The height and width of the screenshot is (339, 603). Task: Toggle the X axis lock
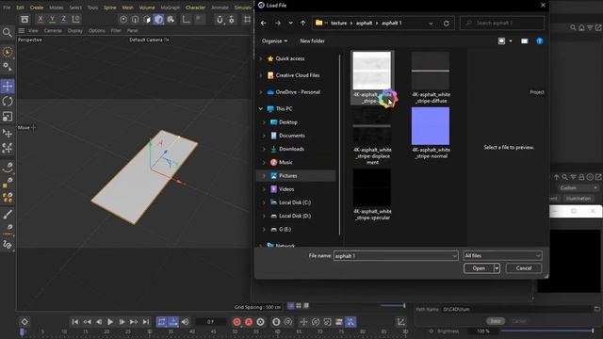click(40, 19)
